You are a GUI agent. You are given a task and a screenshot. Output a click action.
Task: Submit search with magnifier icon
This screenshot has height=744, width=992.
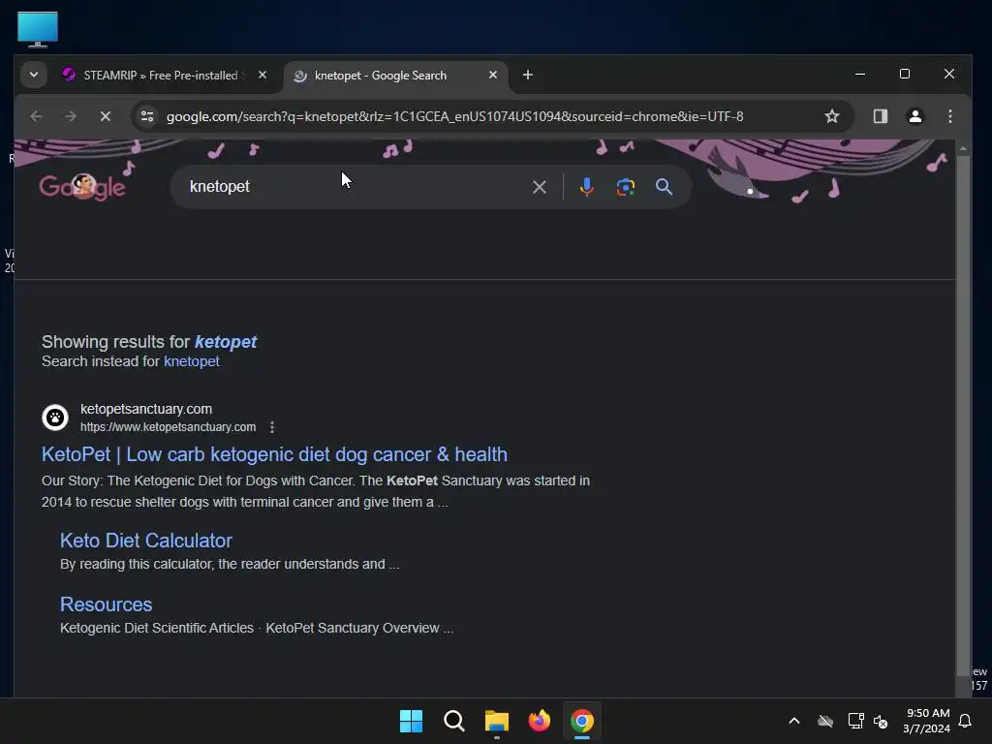tap(664, 187)
